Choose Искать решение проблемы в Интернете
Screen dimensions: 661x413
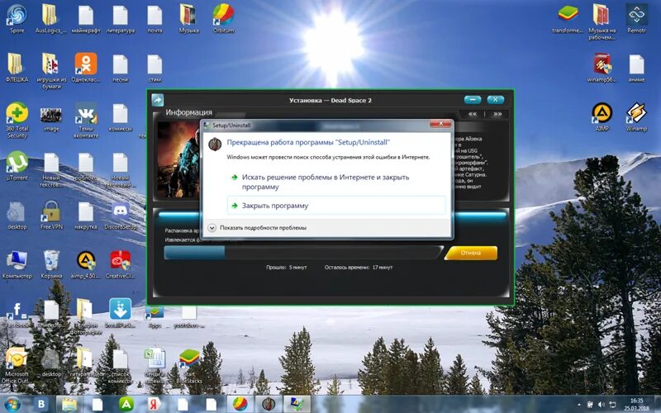[x=326, y=182]
